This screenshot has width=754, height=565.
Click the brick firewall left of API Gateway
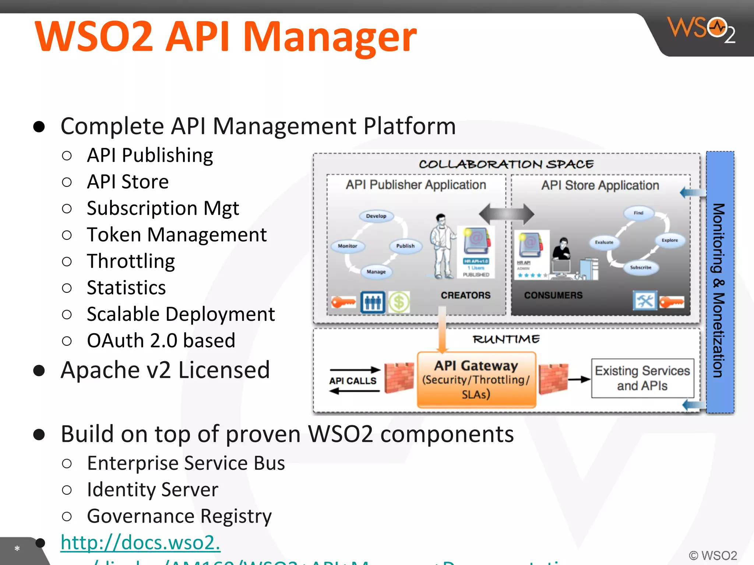pos(399,378)
